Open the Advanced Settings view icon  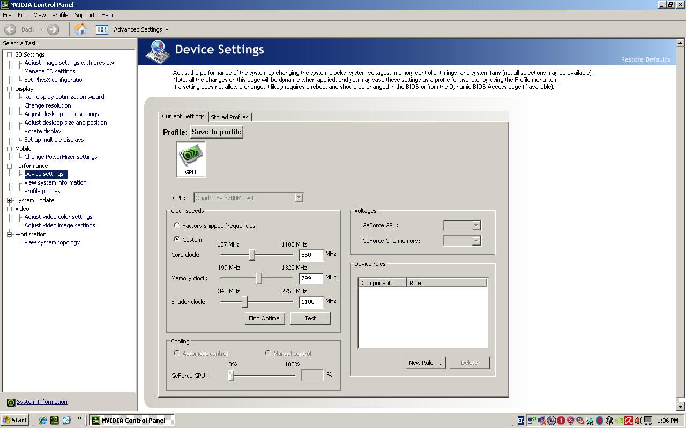pos(102,29)
